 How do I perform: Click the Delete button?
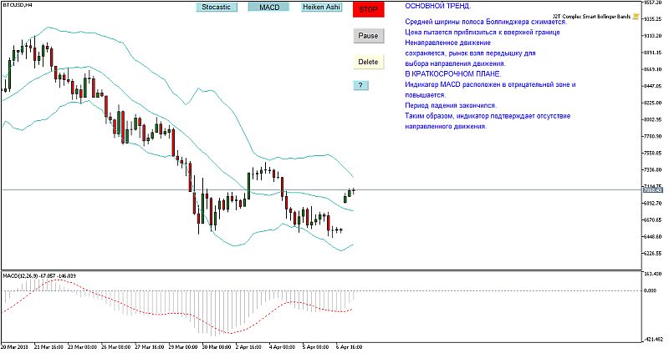[x=368, y=62]
